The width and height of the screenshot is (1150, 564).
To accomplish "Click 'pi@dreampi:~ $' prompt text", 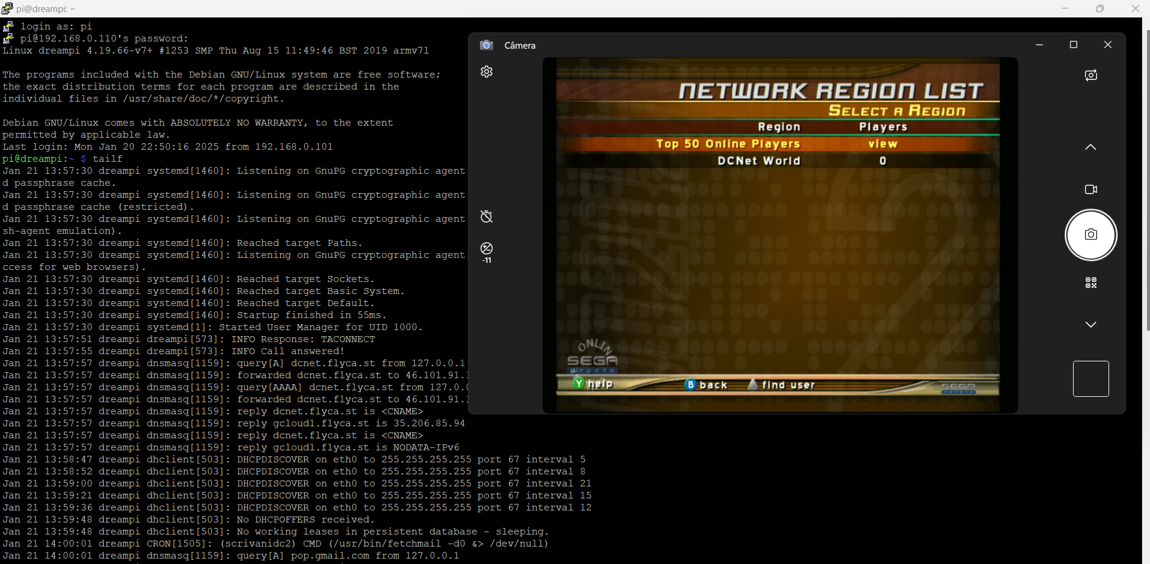I will point(45,159).
